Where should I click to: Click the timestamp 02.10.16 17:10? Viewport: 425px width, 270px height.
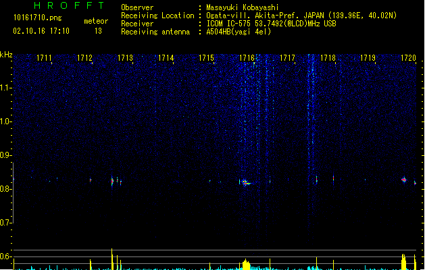tap(41, 31)
